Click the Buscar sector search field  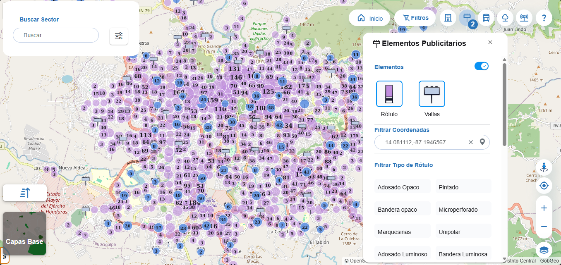(56, 36)
